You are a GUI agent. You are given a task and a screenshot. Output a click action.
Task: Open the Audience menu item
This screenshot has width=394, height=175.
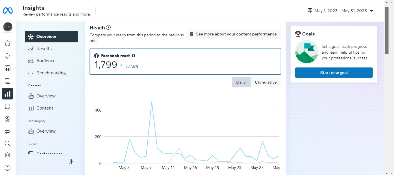point(46,61)
